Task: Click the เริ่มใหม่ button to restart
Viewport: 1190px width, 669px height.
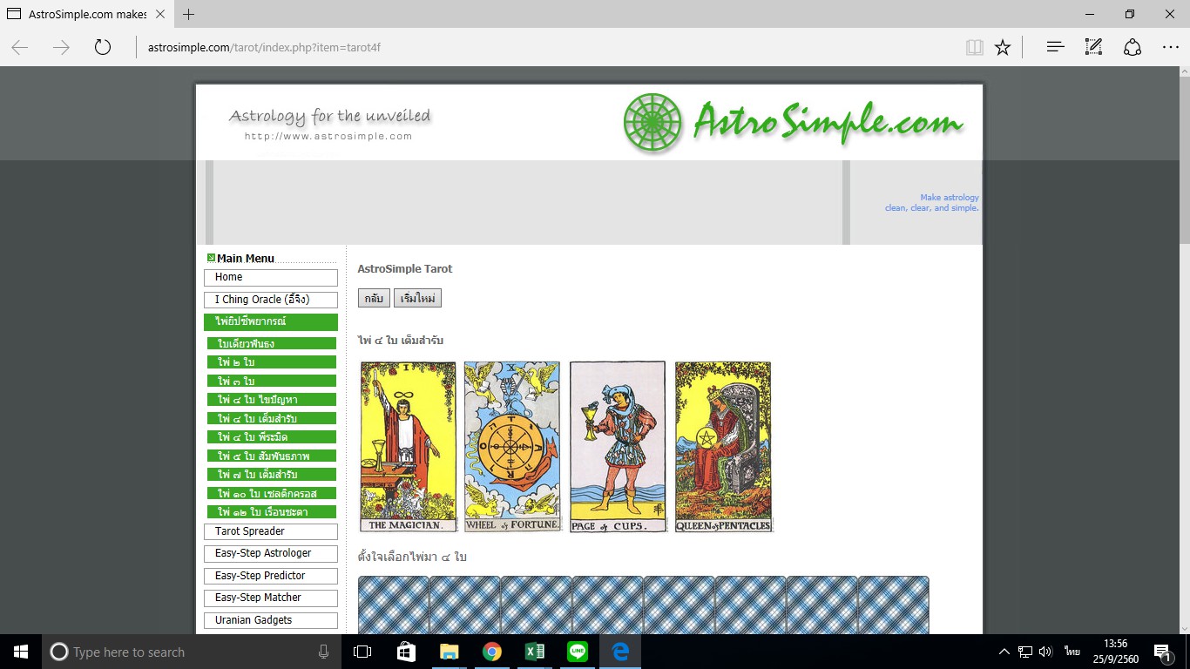Action: point(417,298)
